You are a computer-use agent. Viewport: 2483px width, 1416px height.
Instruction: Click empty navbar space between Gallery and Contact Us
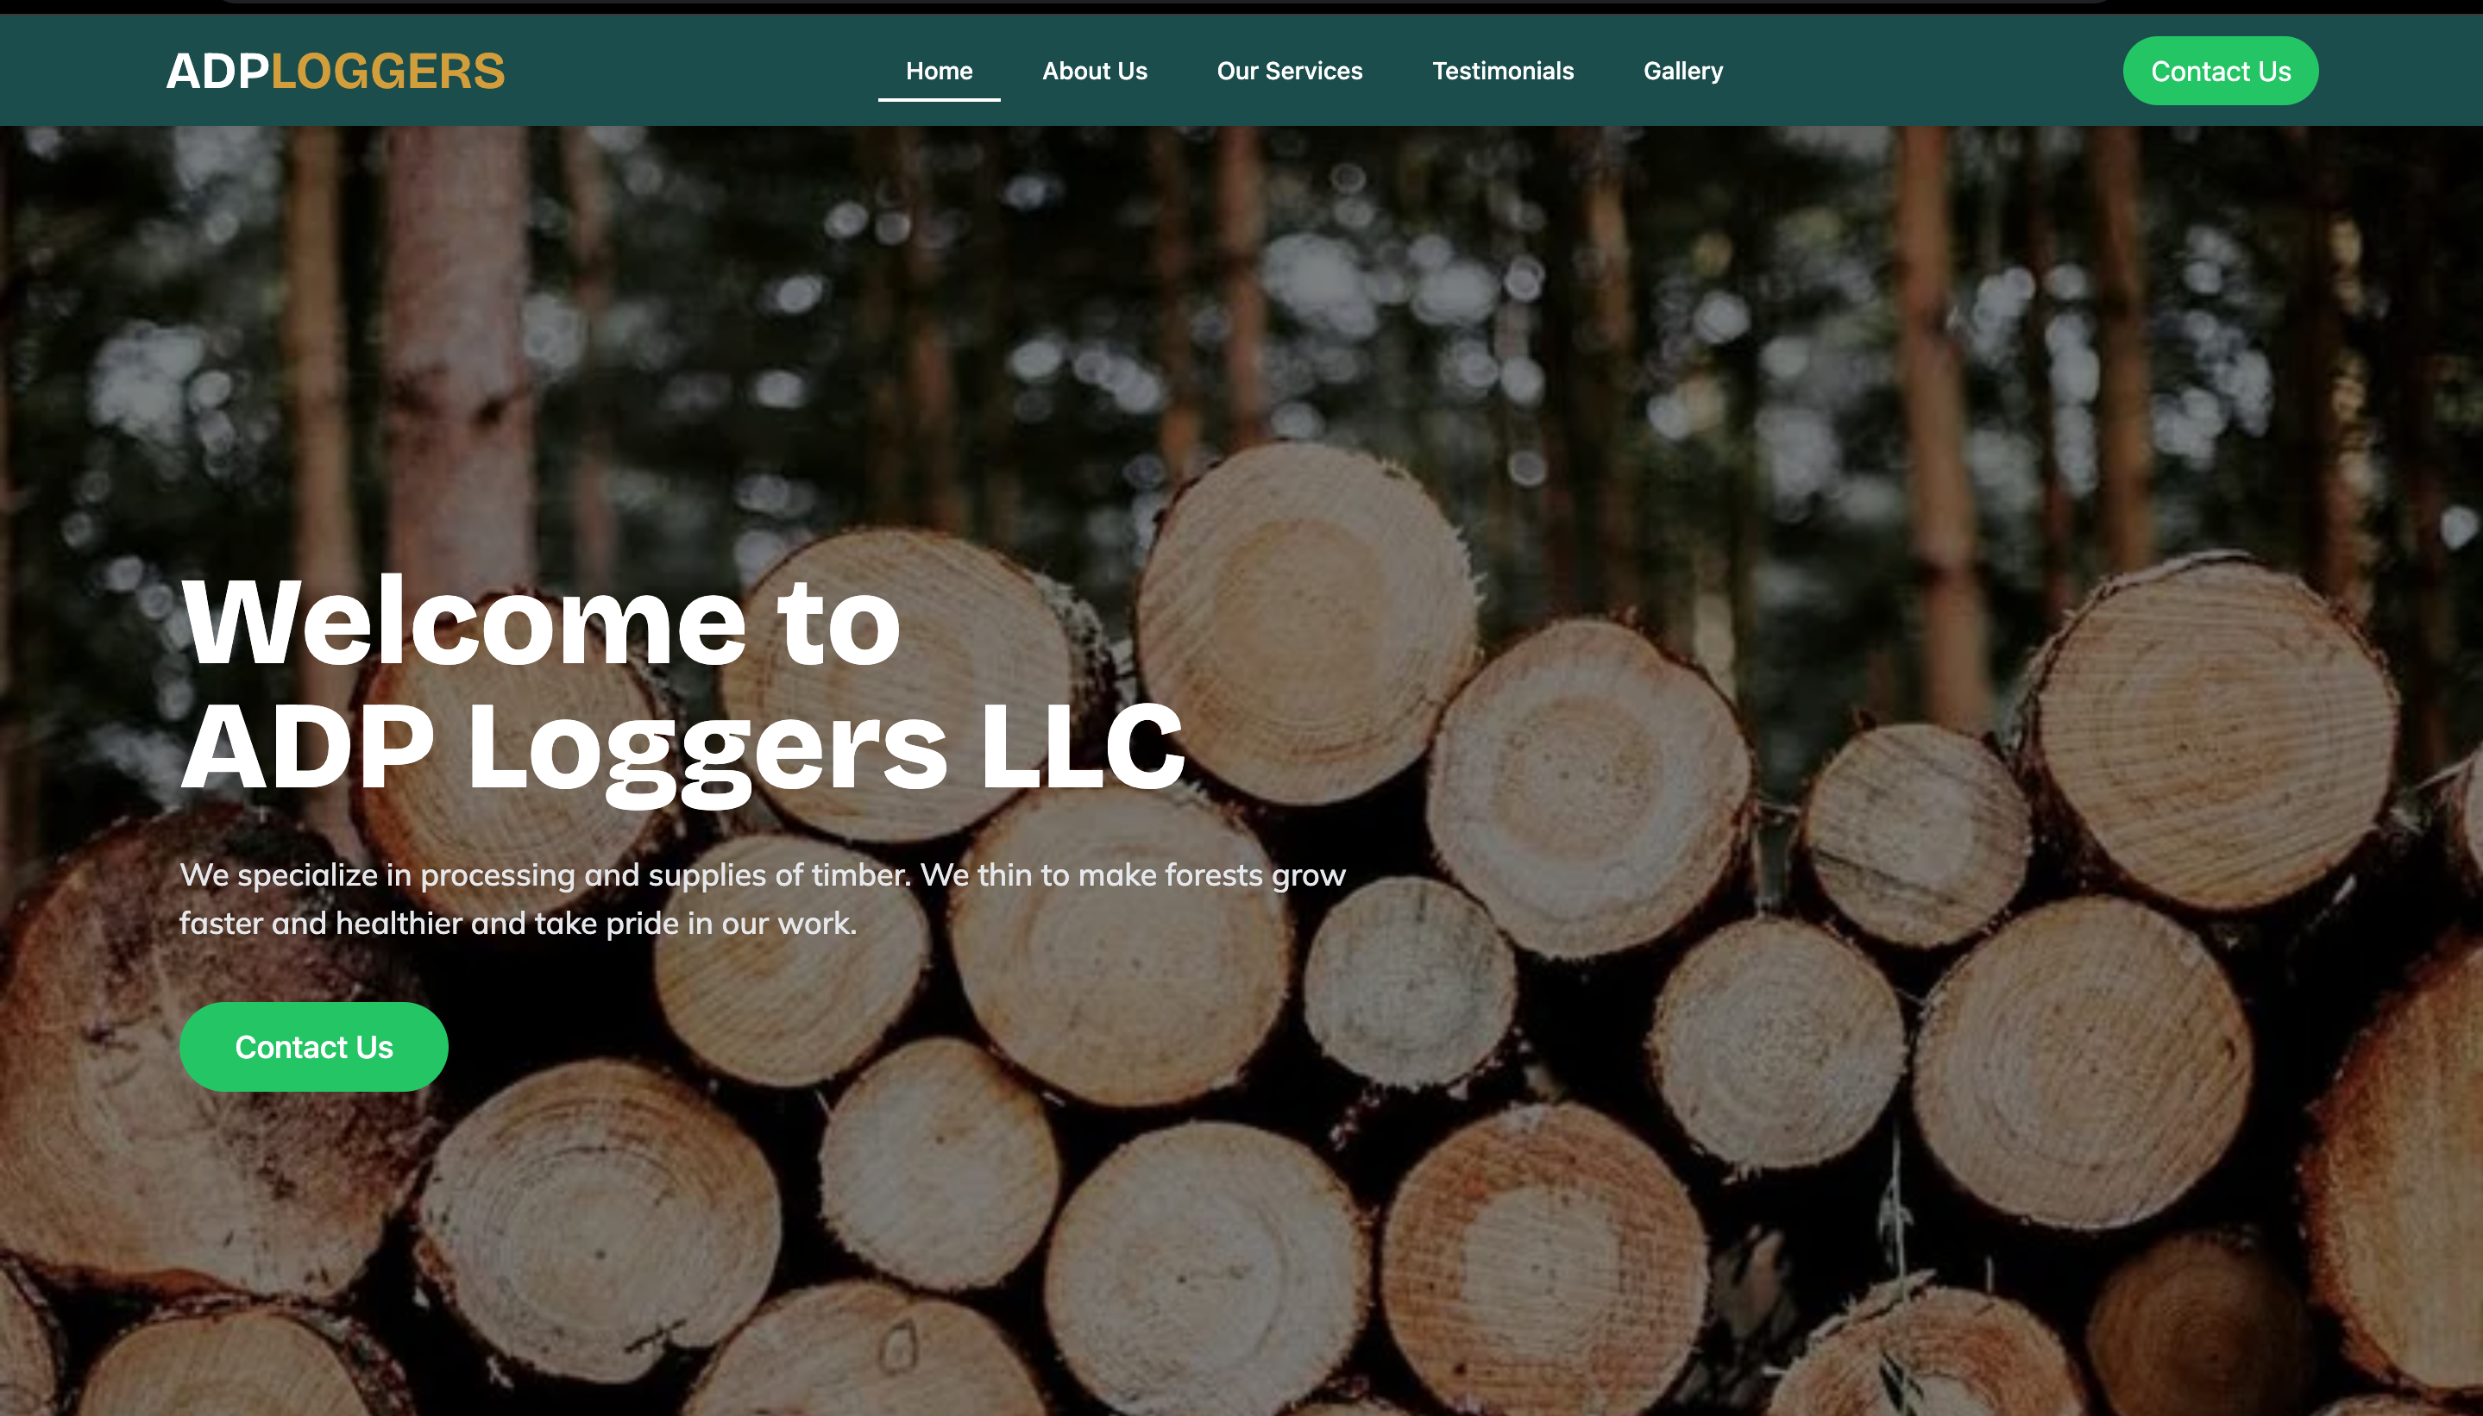[1922, 71]
